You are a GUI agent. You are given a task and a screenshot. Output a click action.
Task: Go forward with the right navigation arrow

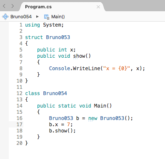coord(12,6)
